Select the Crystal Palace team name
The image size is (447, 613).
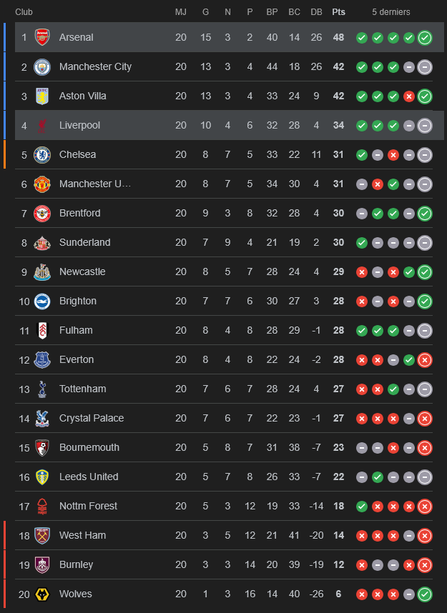click(x=92, y=418)
